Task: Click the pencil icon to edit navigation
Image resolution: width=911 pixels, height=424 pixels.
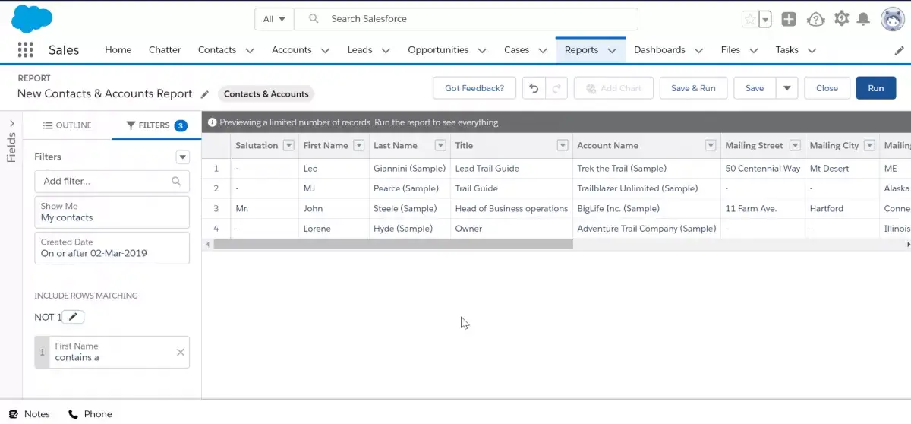Action: coord(900,50)
